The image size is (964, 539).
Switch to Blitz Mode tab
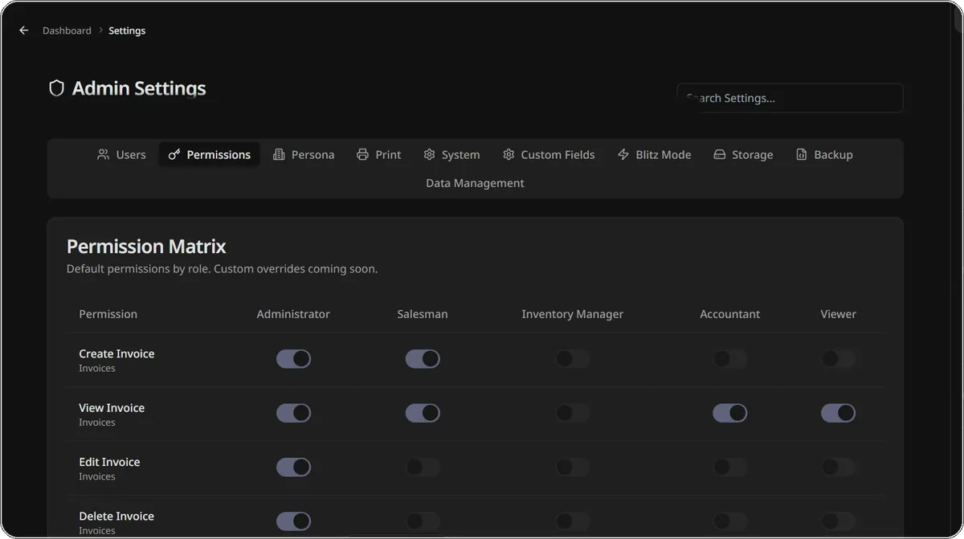[x=654, y=154]
